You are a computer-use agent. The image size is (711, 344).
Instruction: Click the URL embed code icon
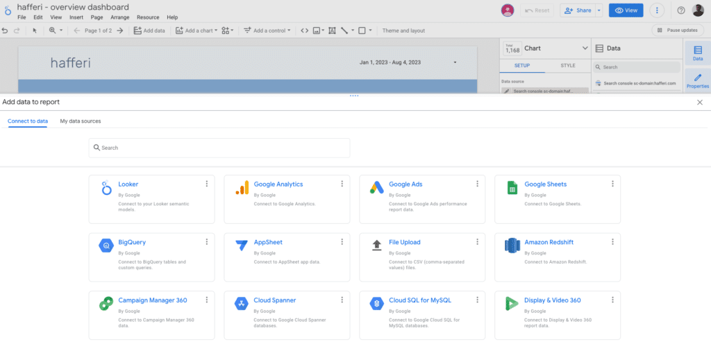304,31
